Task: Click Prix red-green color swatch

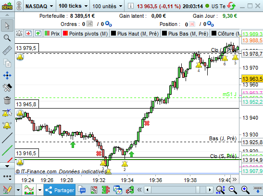Action: tap(47, 33)
